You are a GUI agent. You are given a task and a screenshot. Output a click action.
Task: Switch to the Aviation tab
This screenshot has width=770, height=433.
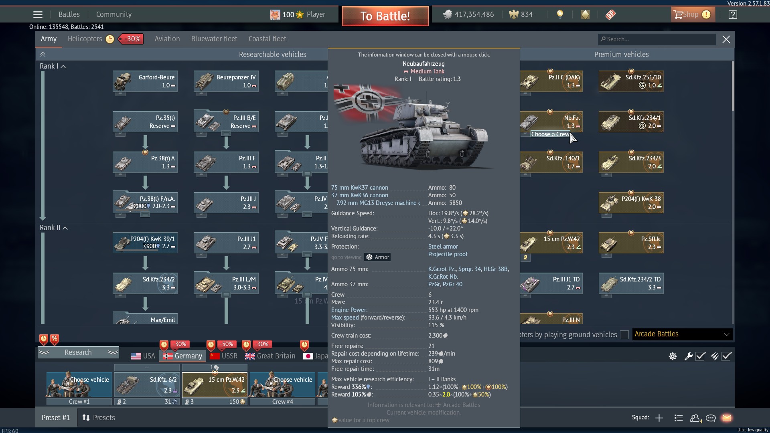[167, 39]
